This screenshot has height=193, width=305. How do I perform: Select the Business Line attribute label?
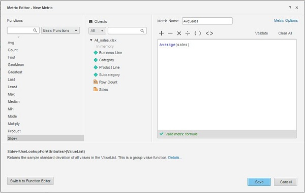[110, 53]
